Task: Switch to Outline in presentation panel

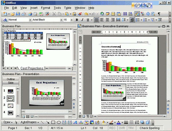Action: click(x=11, y=79)
